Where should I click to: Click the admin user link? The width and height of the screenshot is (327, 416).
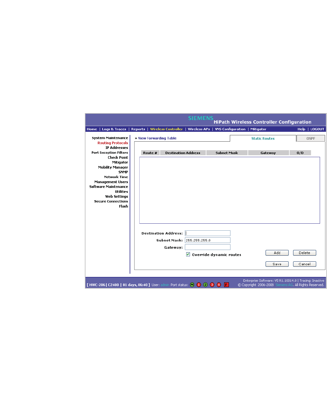[165, 285]
